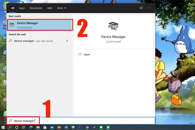Open Task View on the taskbar
195x130 pixels.
click(x=23, y=127)
